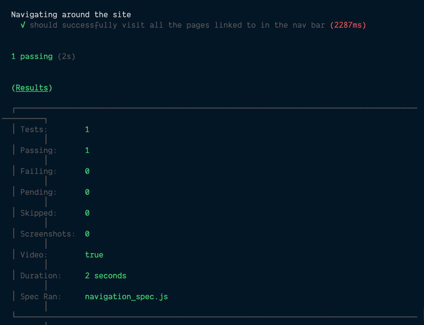Click the navigation_spec.js file name
424x325 pixels.
click(126, 297)
